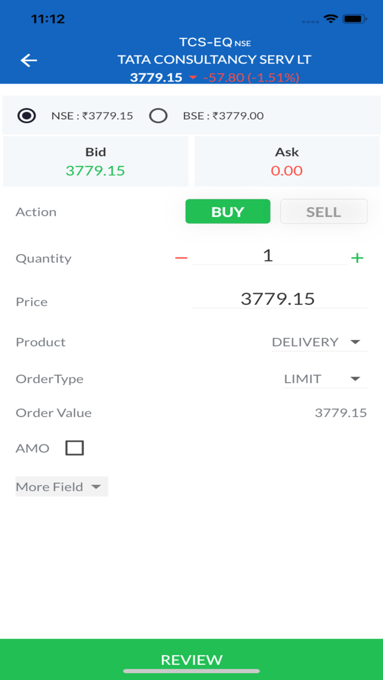Screen dimensions: 383x680
Task: Select the BUY action
Action: (228, 211)
